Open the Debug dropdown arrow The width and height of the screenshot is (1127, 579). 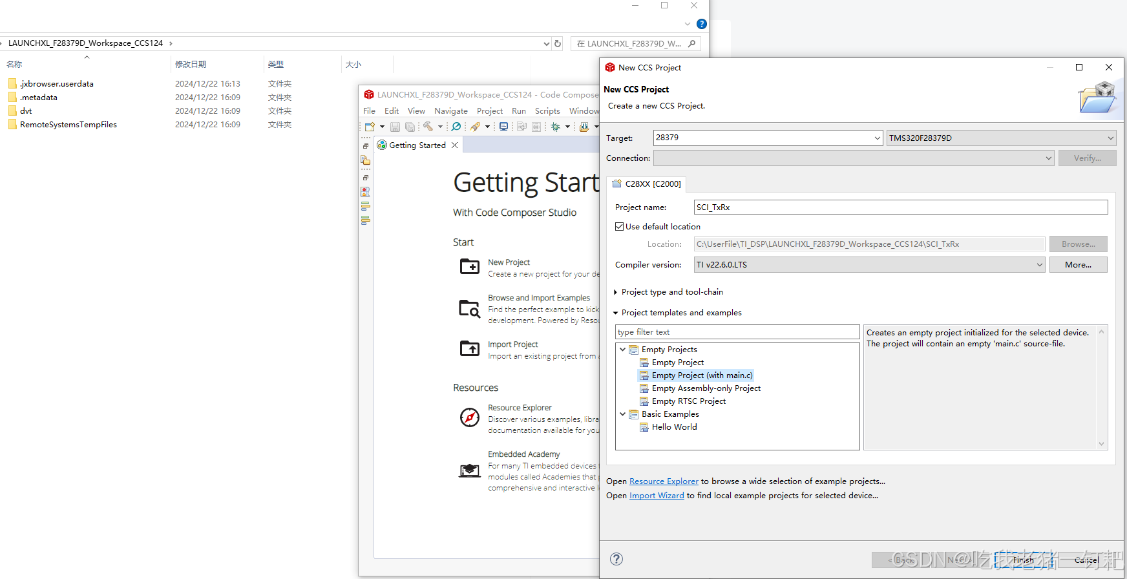pyautogui.click(x=567, y=127)
